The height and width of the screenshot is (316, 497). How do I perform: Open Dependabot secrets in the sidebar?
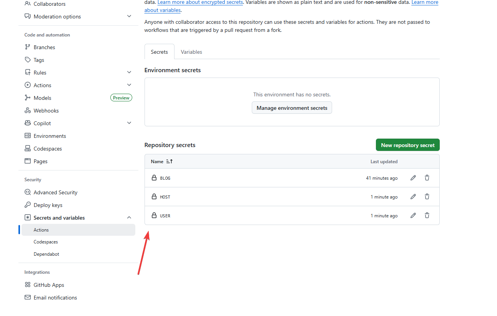[x=47, y=254]
